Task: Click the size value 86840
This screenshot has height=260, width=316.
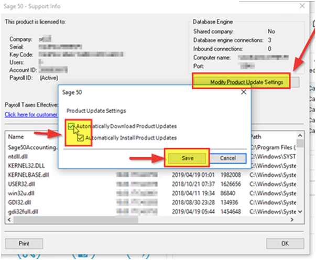Action: point(228,193)
